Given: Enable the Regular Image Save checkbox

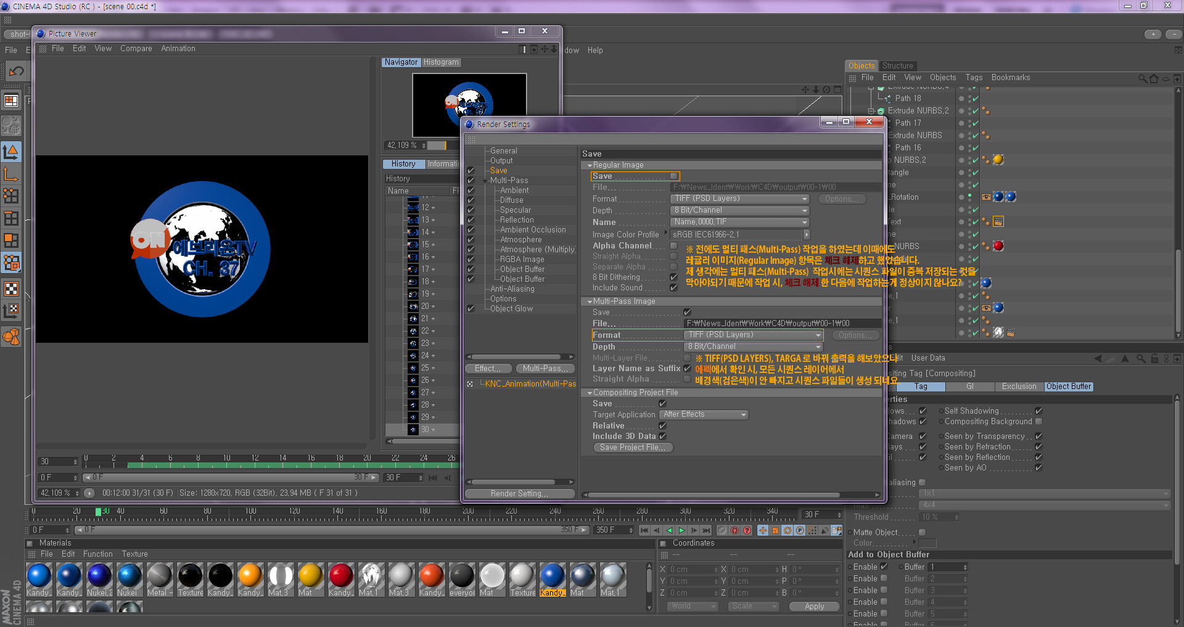Looking at the screenshot, I should pos(673,176).
